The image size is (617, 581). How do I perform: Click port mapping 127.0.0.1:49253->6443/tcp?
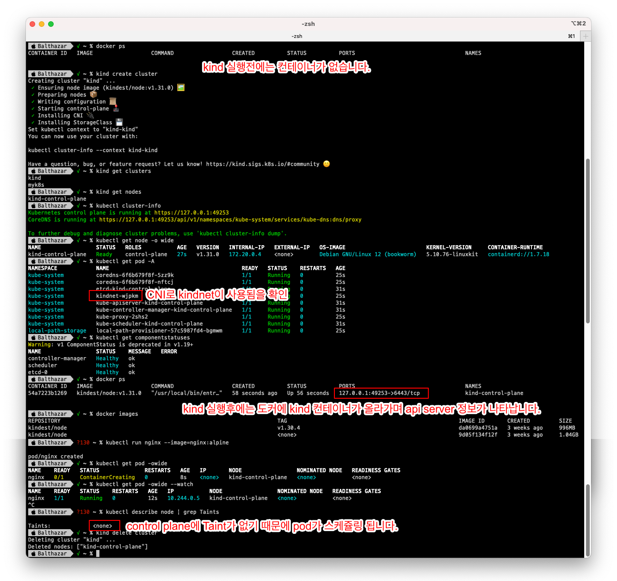point(379,393)
